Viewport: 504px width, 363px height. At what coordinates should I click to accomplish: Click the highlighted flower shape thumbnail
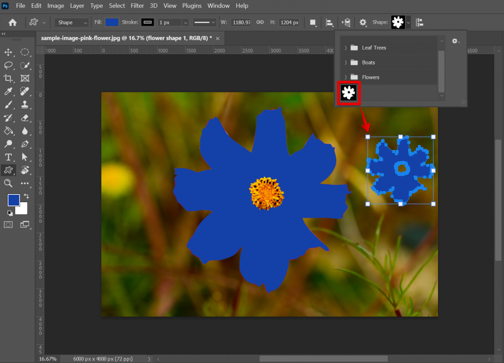(349, 92)
